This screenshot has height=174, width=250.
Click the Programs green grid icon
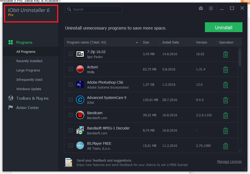(x=11, y=42)
